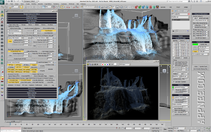The width and height of the screenshot is (211, 132).
Task: Enable Particle Culing On checkbox
Action: click(x=194, y=18)
